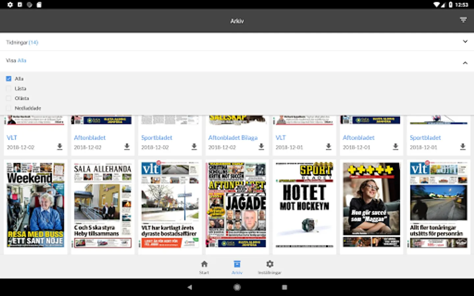The height and width of the screenshot is (296, 474).
Task: Download VLT 2018-12-02 issue
Action: click(x=60, y=147)
